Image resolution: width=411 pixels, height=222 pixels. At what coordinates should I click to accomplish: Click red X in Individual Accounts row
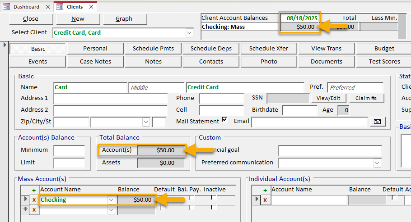click(265, 200)
